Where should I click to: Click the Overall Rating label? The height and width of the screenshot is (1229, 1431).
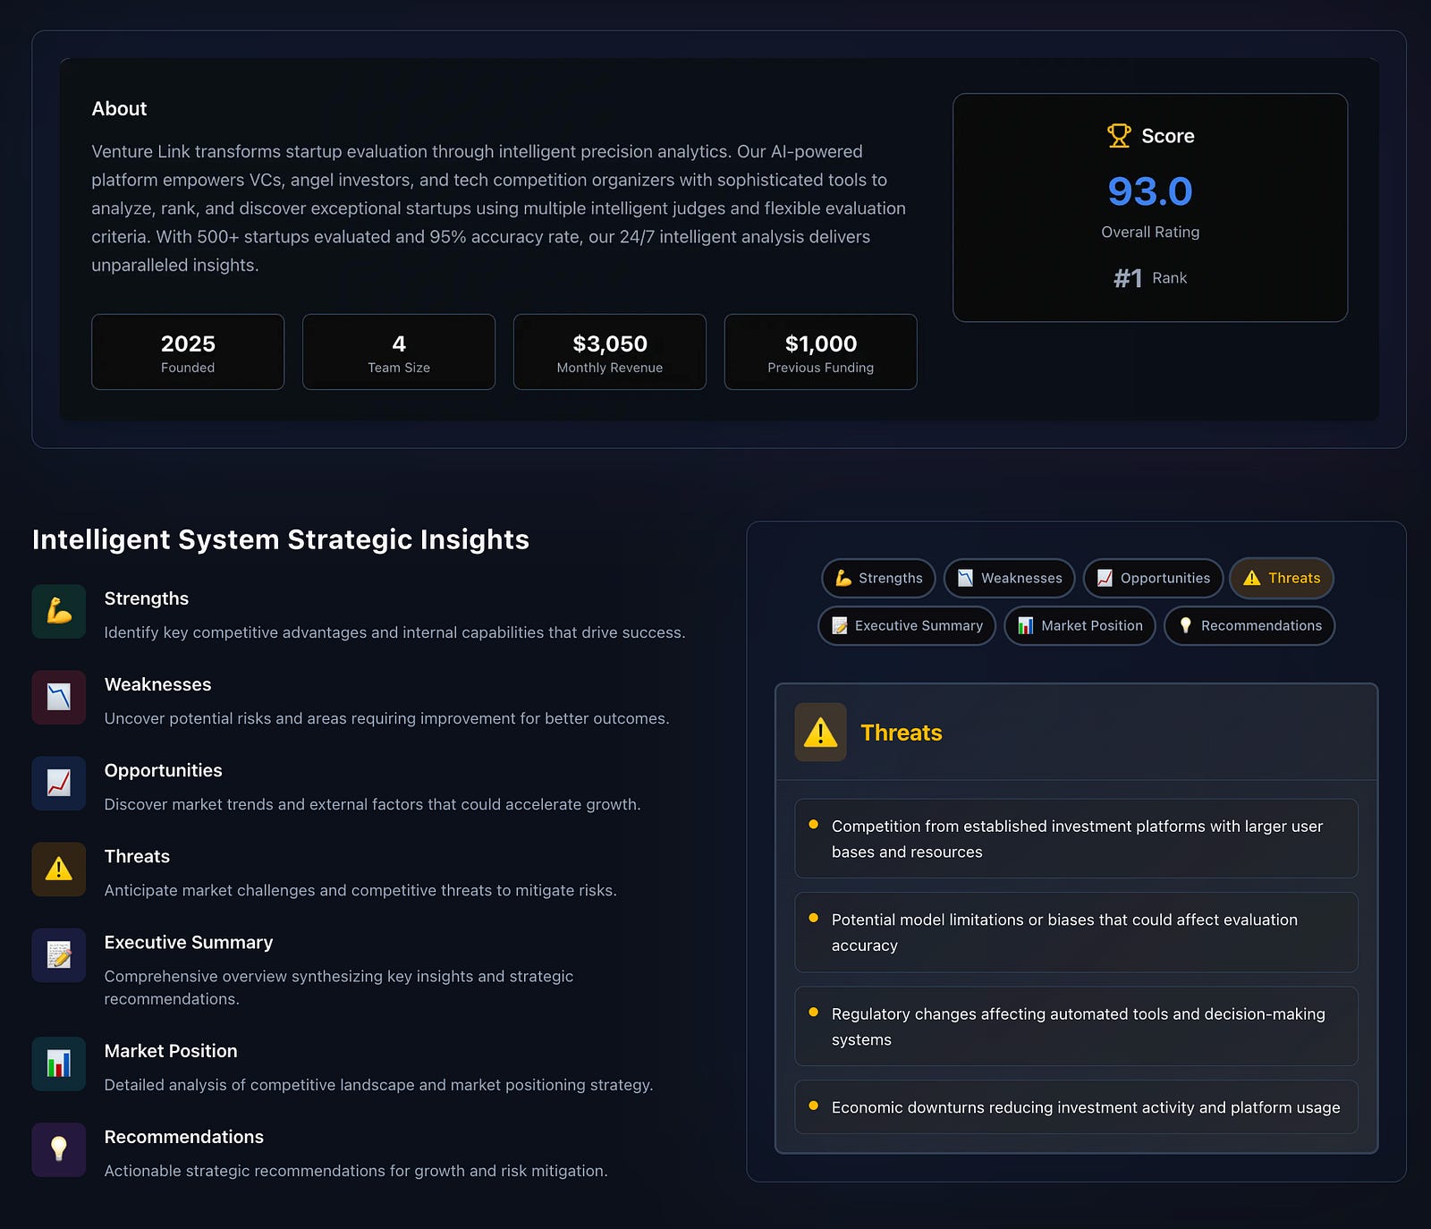click(1150, 232)
